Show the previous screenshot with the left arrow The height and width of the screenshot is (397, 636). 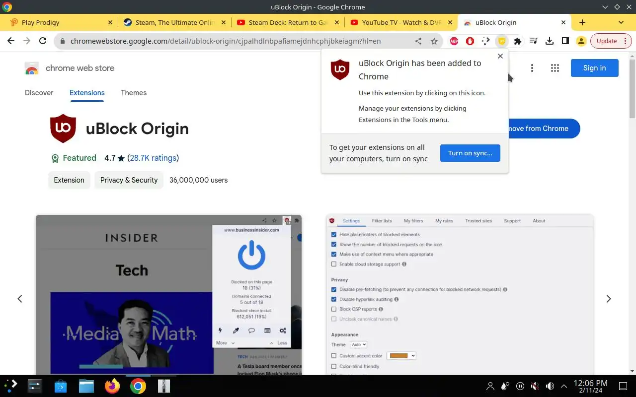click(20, 299)
